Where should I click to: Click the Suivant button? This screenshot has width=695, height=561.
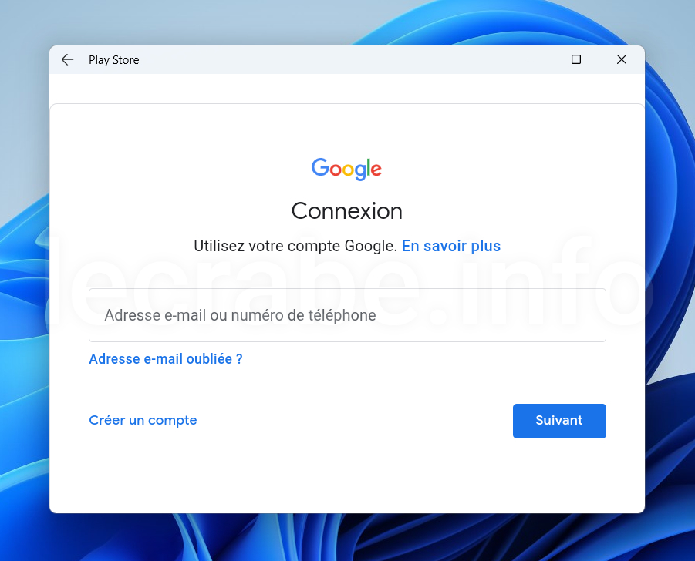(559, 421)
